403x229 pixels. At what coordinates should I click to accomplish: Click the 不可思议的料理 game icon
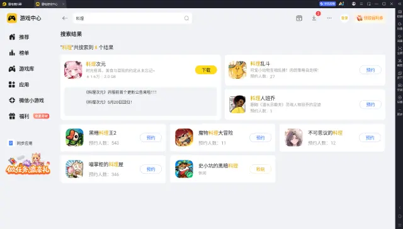tap(294, 137)
